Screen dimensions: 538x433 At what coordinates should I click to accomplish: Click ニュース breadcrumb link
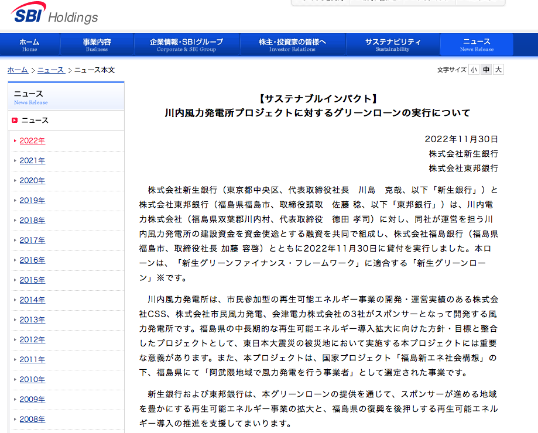coord(51,70)
